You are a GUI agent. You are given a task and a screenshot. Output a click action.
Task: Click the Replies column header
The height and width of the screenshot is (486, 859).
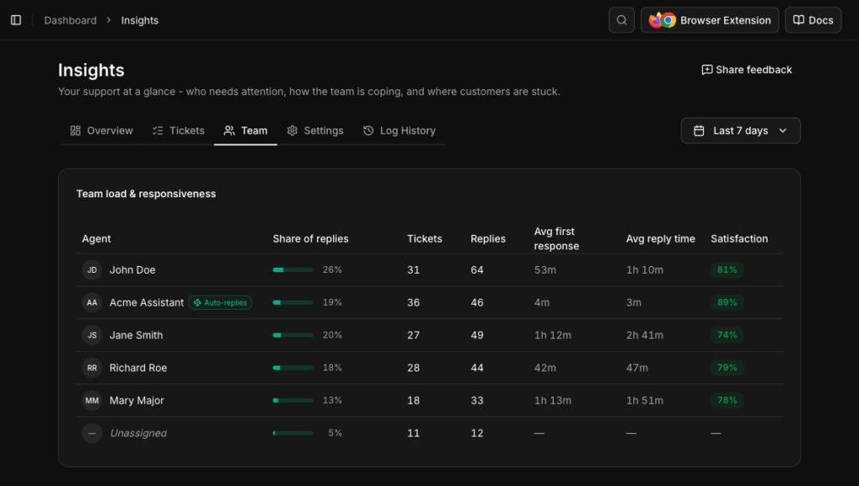coord(488,239)
